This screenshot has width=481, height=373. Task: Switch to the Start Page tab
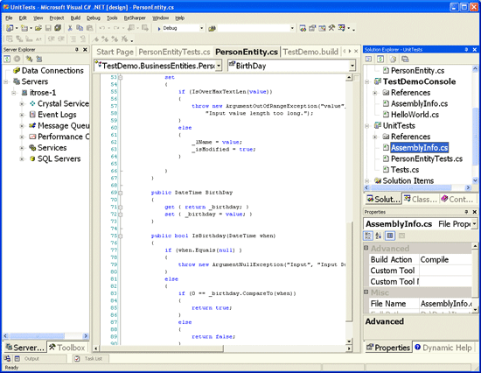(115, 52)
